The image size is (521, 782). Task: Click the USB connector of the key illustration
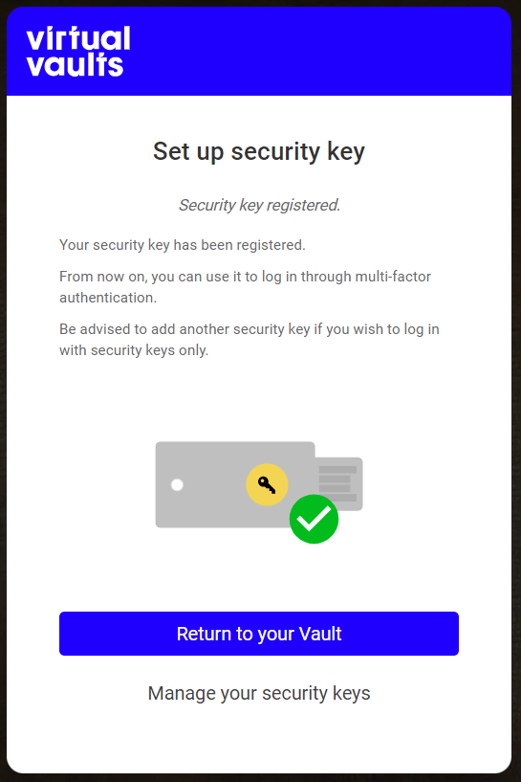tap(339, 483)
